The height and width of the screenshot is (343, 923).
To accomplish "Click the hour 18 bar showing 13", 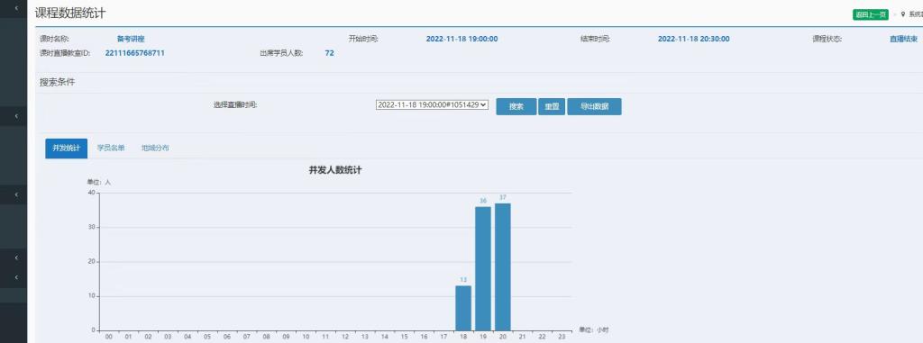I will [x=463, y=308].
